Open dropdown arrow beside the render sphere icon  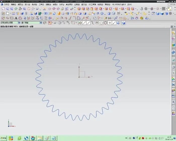[149, 9]
